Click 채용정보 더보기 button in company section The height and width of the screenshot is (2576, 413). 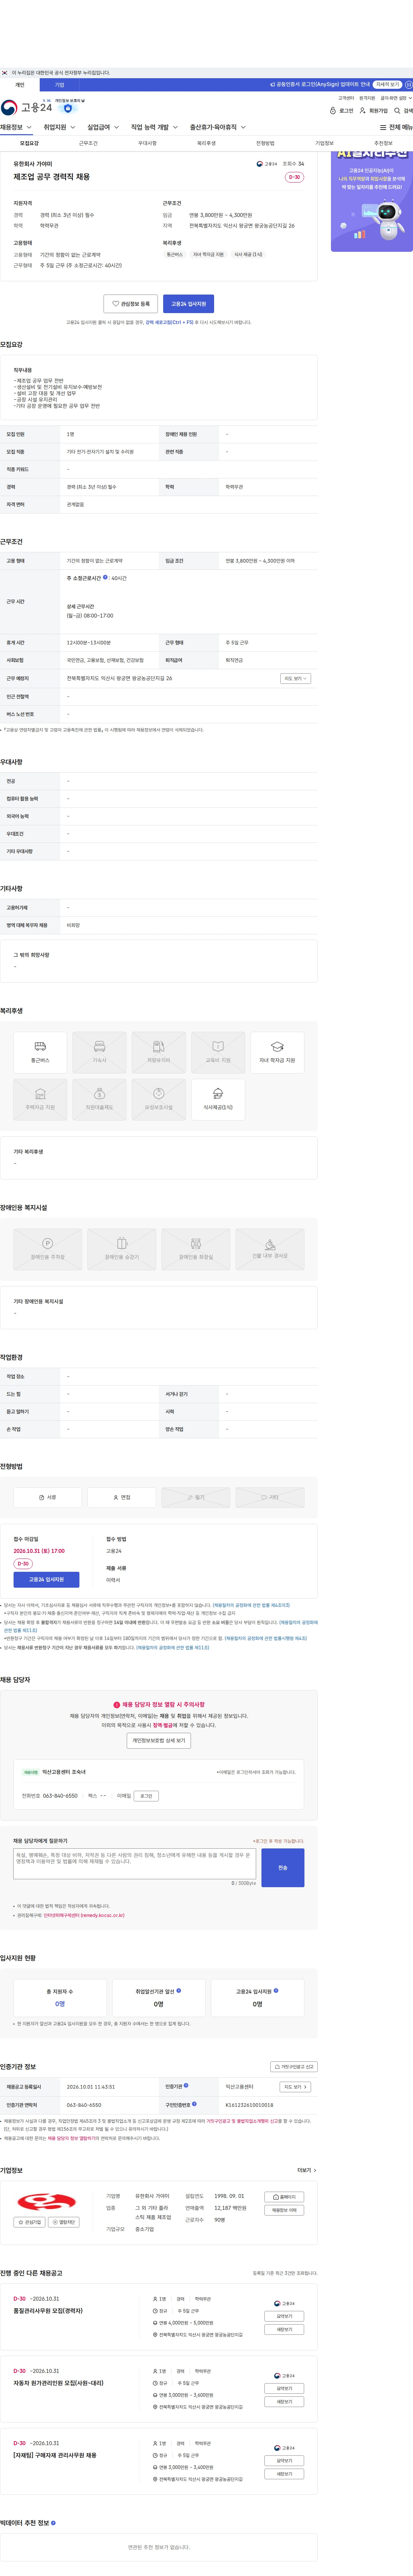point(284,2210)
